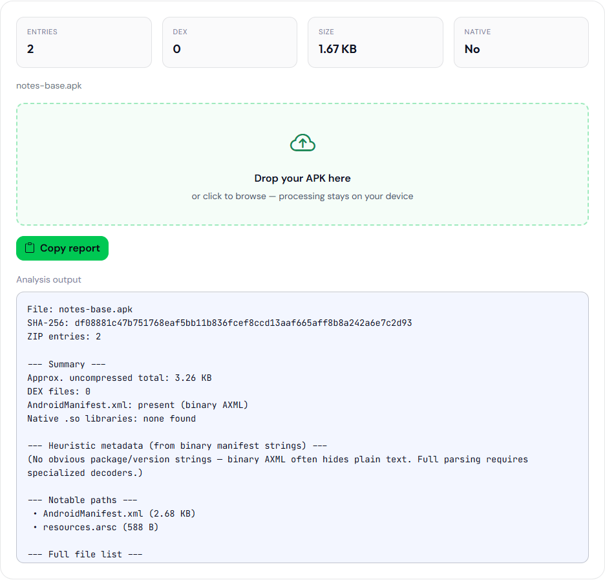The height and width of the screenshot is (580, 605).
Task: Click the 'Approx. uncompressed total: 3.26 KB' line
Action: pyautogui.click(x=120, y=378)
